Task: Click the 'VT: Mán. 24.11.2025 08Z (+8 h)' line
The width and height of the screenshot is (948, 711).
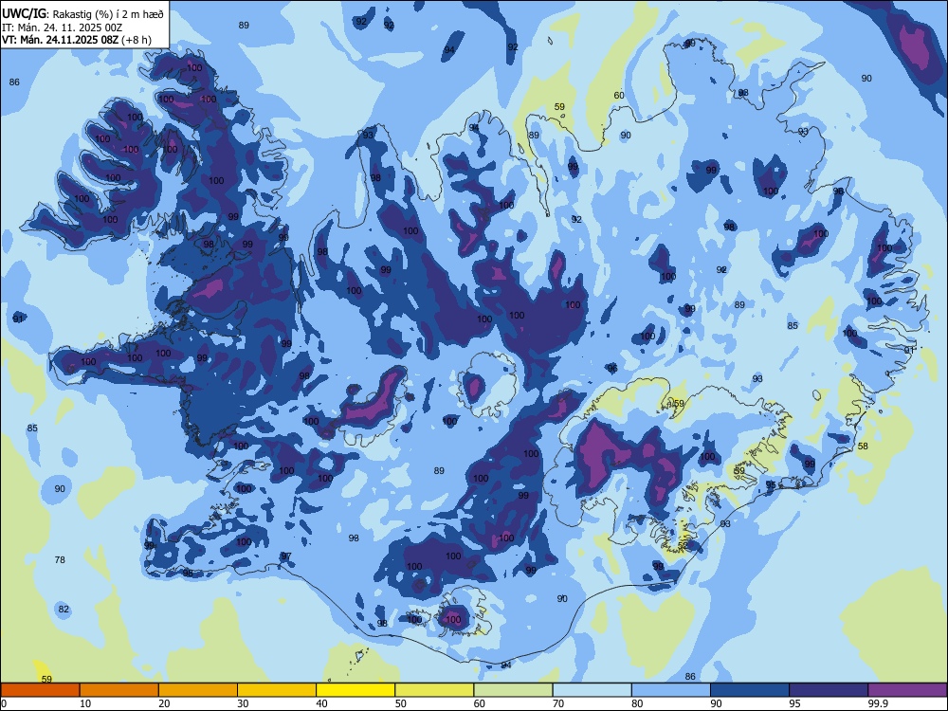Action: 77,40
